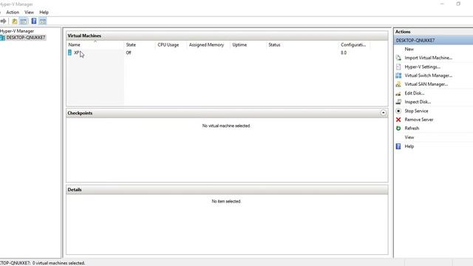Click the Stop Service icon
The image size is (473, 266).
coord(398,111)
